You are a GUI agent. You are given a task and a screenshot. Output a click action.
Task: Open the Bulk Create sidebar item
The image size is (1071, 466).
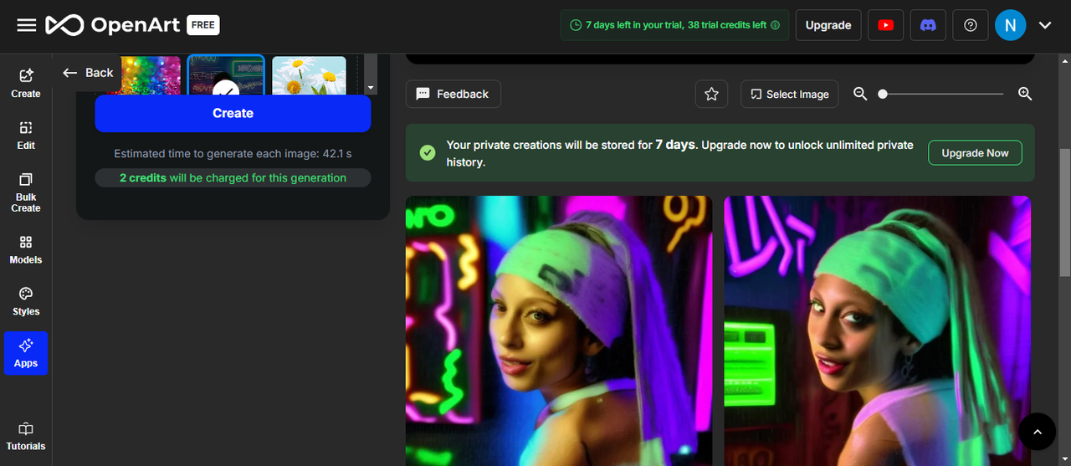(26, 192)
